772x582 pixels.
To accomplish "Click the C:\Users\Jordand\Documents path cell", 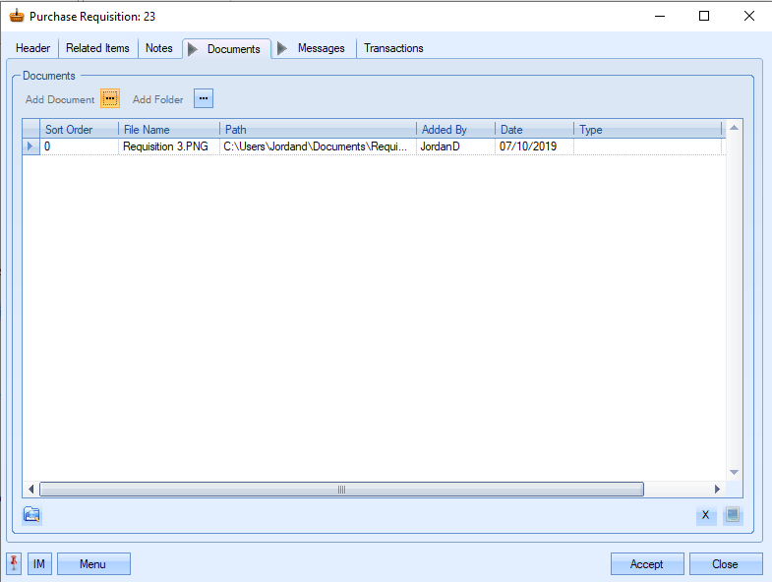I will tap(318, 146).
